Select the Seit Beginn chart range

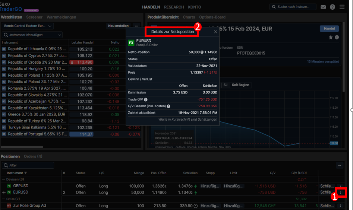pyautogui.click(x=240, y=85)
